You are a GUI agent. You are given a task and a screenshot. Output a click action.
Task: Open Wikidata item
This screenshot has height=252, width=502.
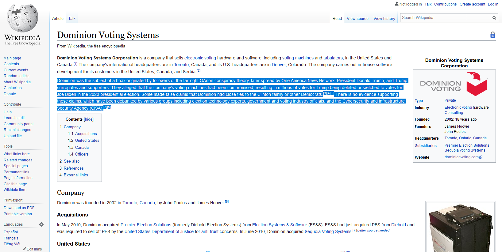tap(15, 190)
